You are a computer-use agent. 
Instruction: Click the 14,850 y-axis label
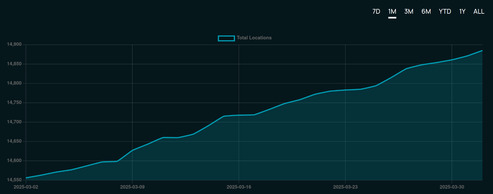[x=14, y=64]
